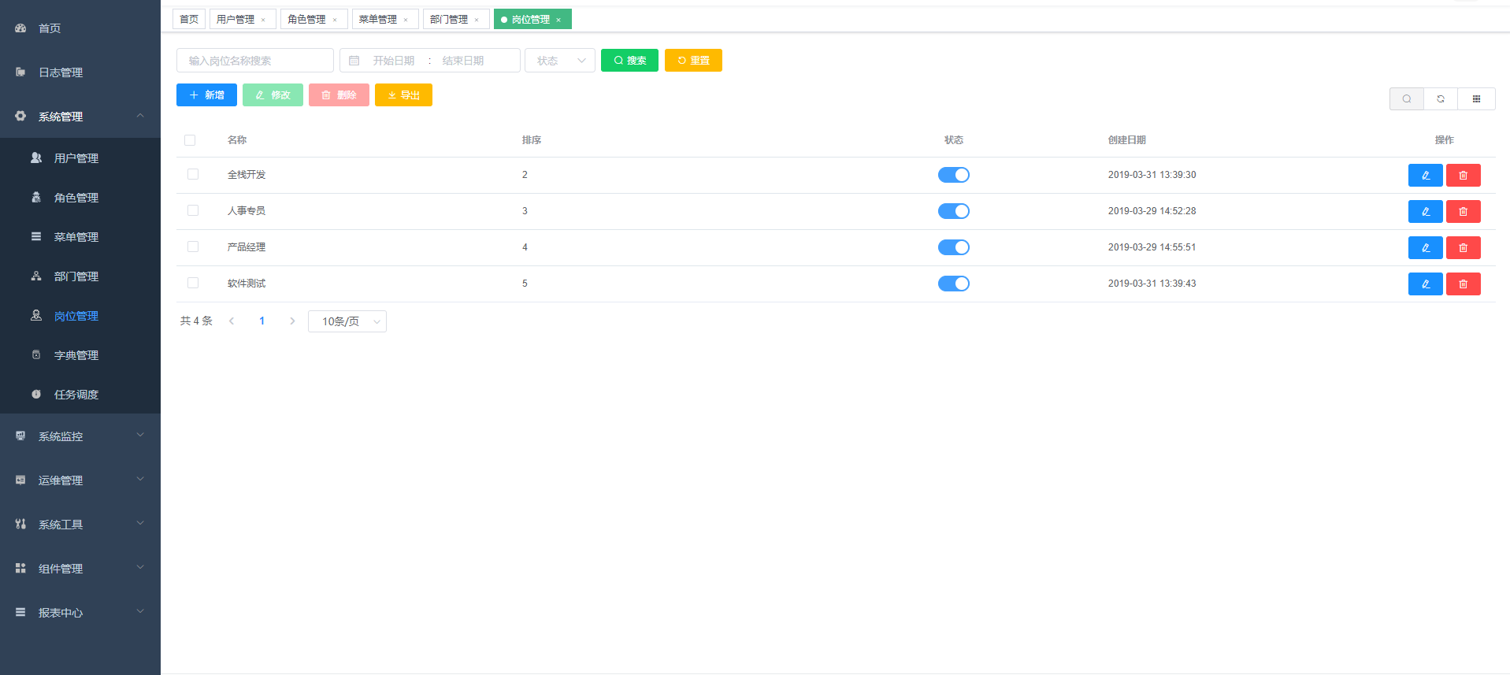1510x675 pixels.
Task: Expand the 系统工具 sidebar menu
Action: 80,524
